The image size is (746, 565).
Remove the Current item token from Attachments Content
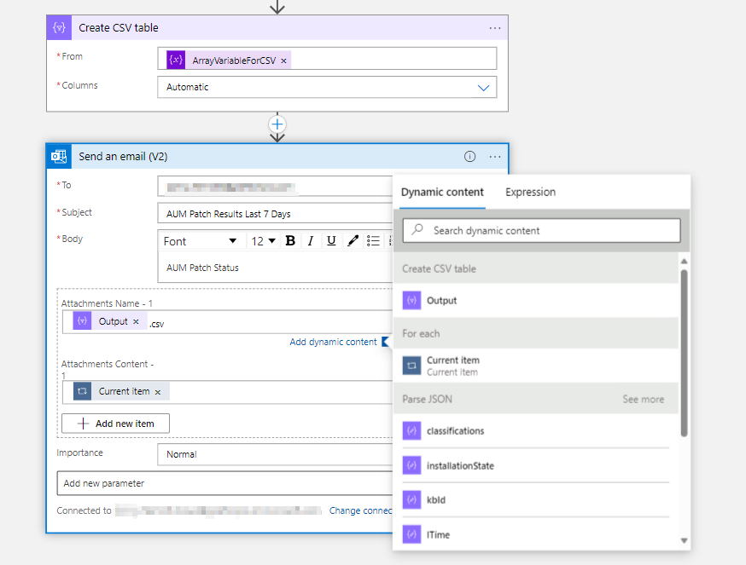coord(158,392)
